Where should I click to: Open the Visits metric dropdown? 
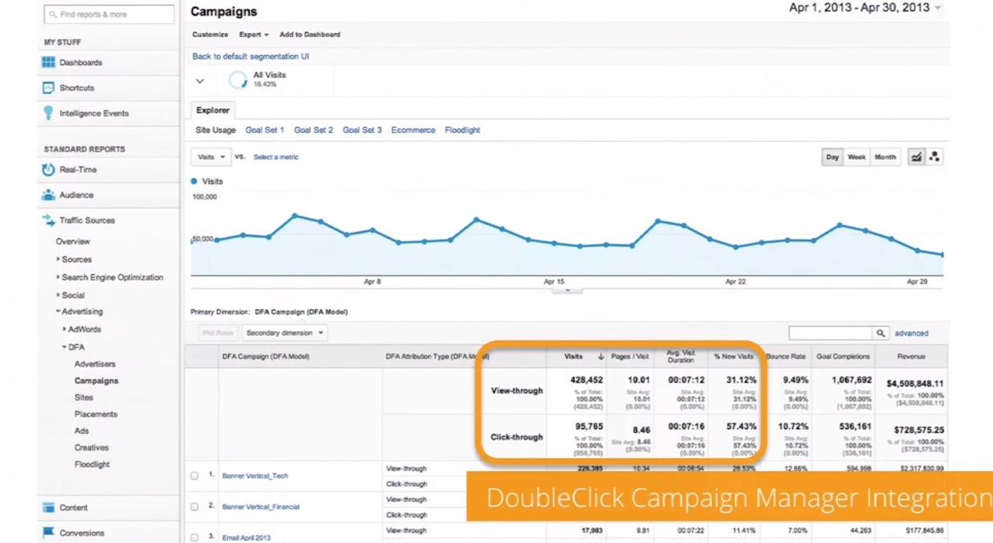(211, 157)
